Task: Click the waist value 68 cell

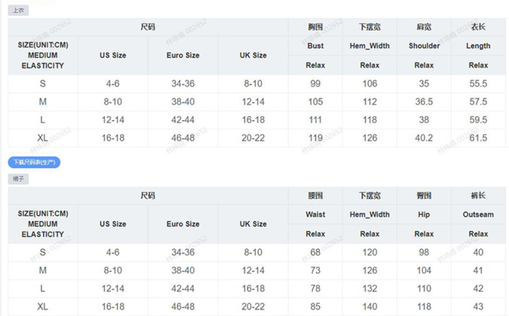Action: click(315, 252)
